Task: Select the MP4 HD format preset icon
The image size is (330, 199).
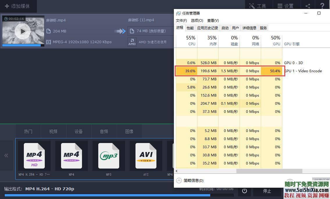Action: tap(34, 155)
